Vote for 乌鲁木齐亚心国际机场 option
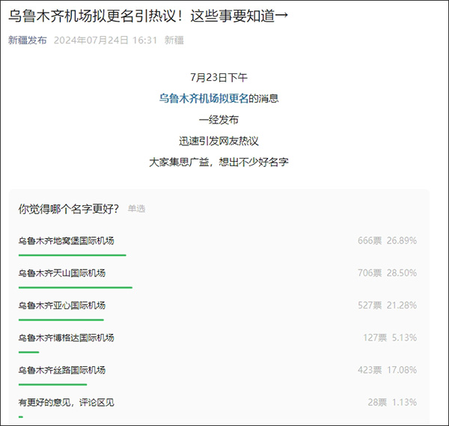The image size is (449, 426). [62, 305]
